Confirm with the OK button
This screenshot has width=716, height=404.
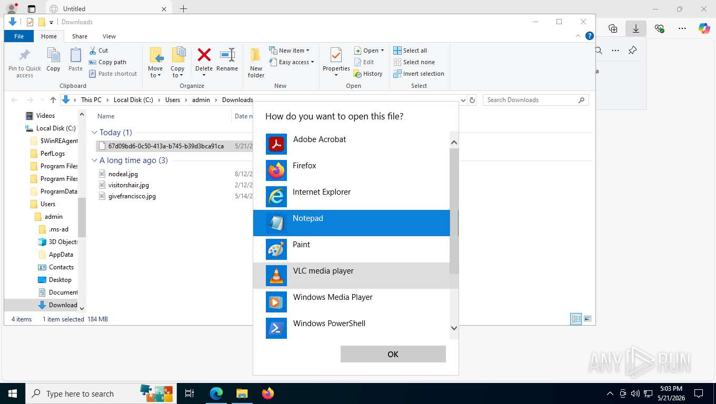pyautogui.click(x=393, y=354)
